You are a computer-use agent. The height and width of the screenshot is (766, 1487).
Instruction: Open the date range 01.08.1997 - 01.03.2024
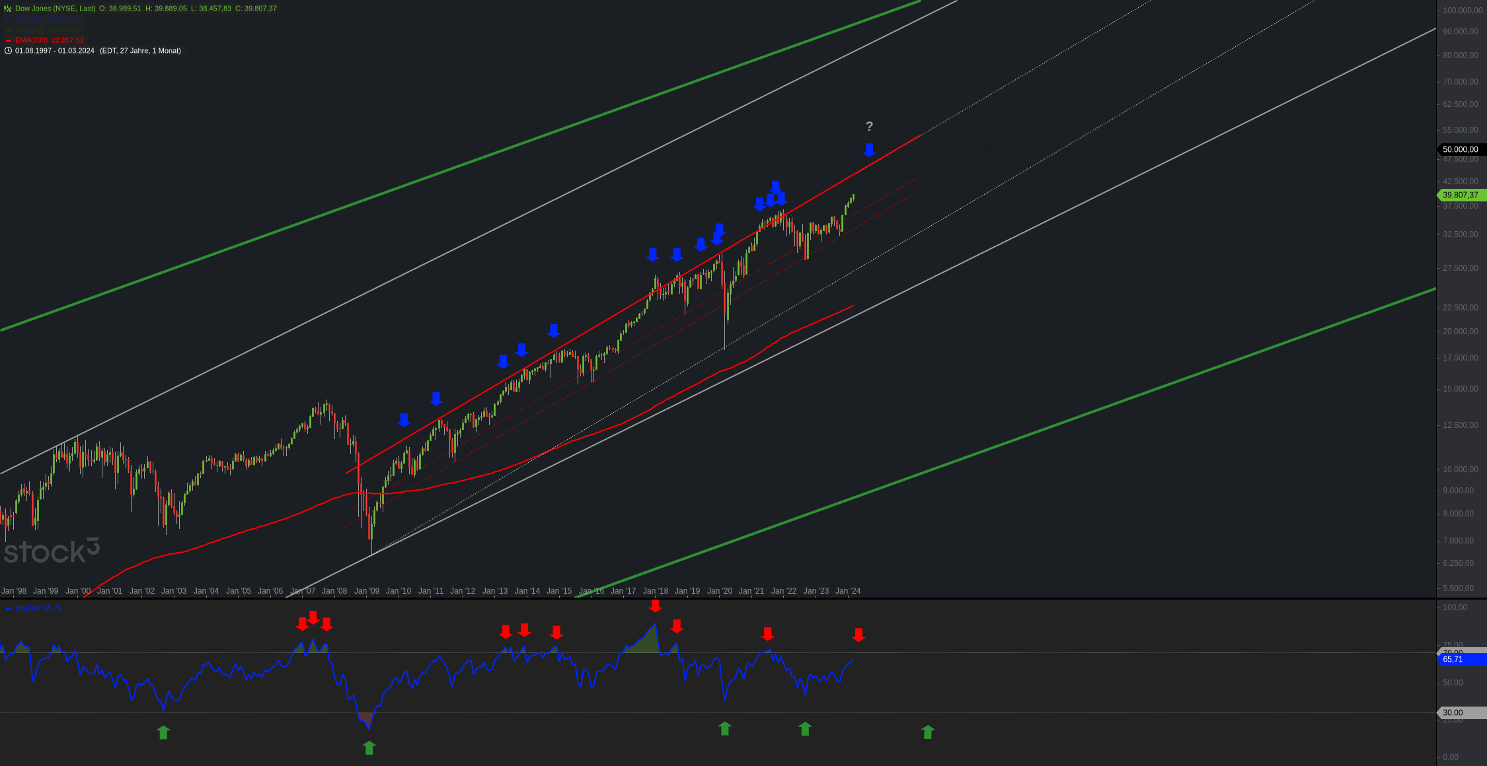[x=55, y=51]
